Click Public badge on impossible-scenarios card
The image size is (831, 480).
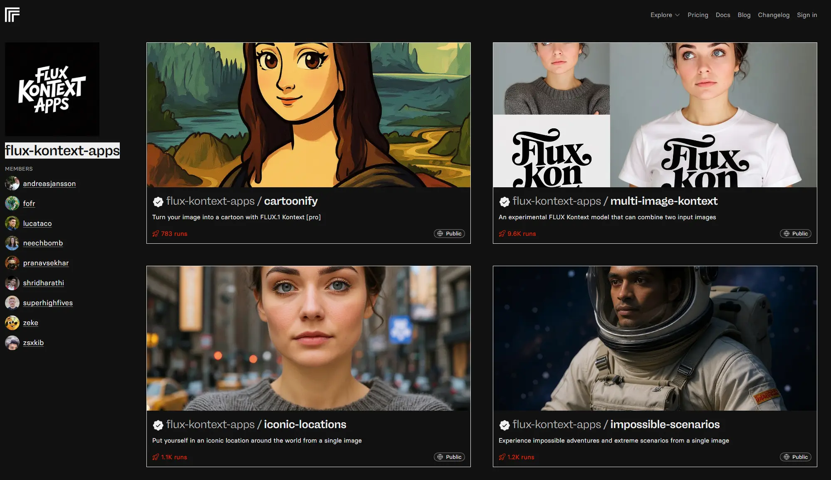tap(795, 457)
